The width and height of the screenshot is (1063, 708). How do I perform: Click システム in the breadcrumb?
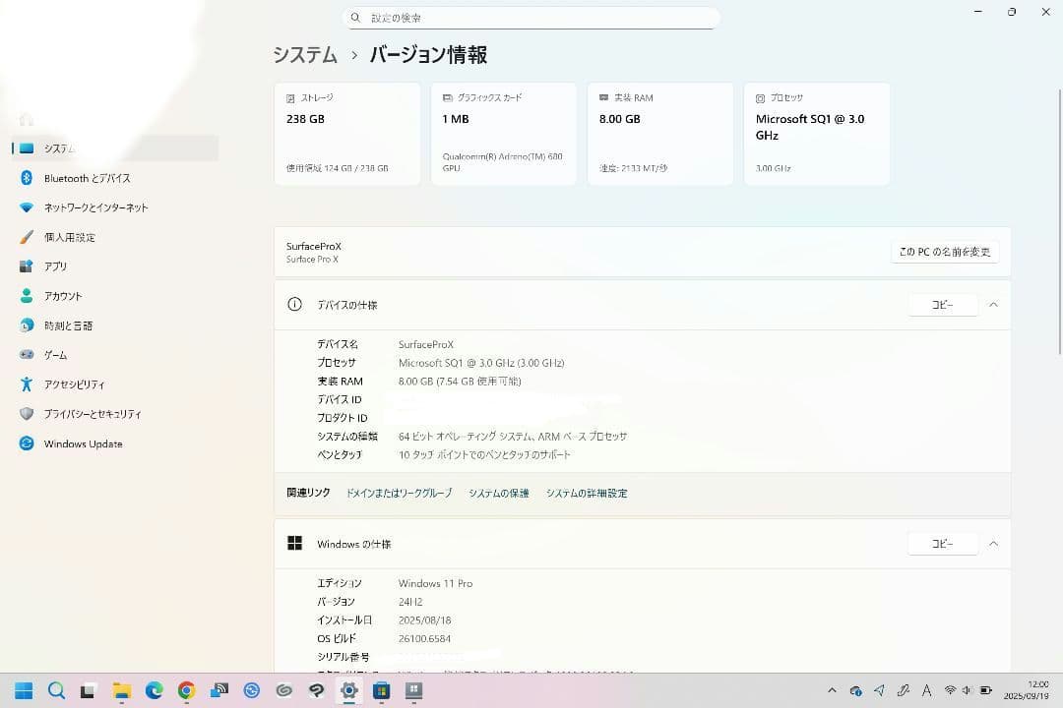(305, 56)
